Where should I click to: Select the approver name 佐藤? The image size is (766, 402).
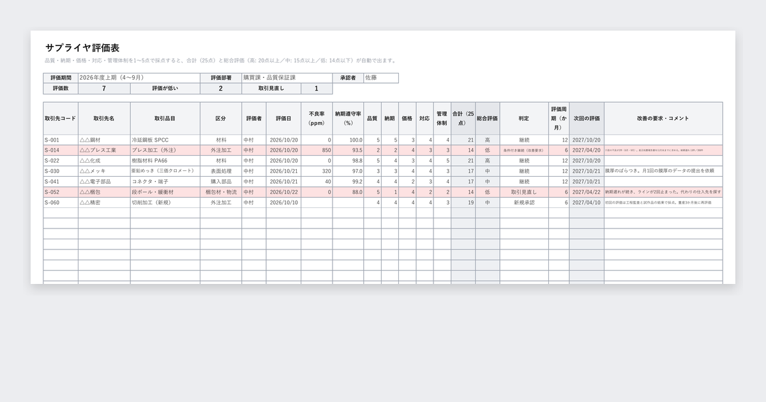coord(381,78)
